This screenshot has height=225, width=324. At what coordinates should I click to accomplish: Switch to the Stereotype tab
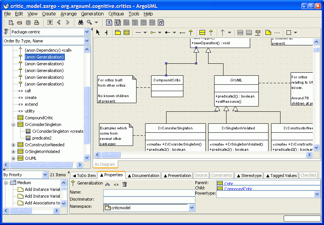coord(249,175)
